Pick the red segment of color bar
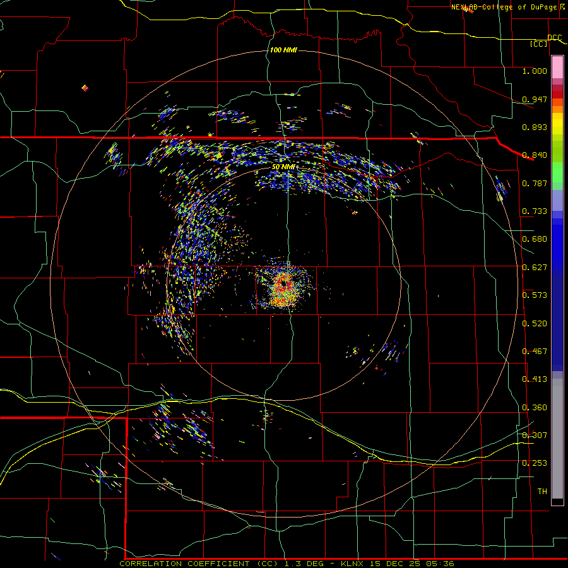Screen dimensions: 568x568 [x=557, y=95]
